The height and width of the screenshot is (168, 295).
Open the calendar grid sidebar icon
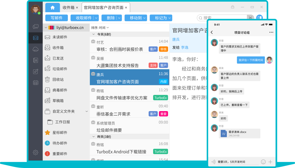(x=35, y=83)
